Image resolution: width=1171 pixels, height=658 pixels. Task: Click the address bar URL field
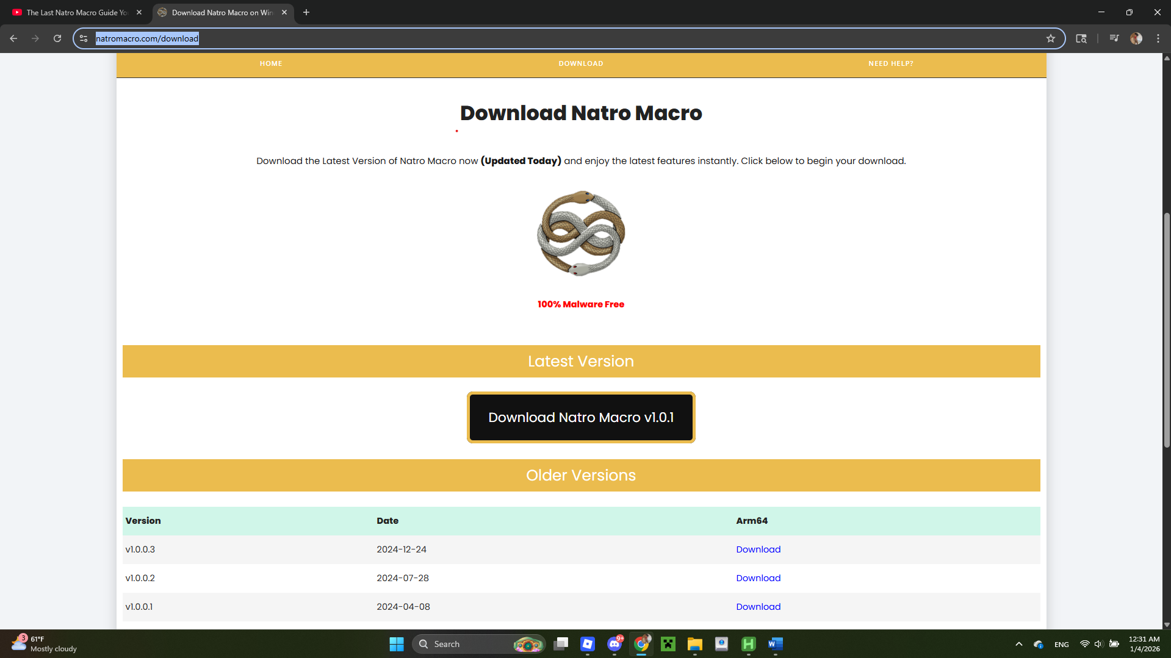(x=567, y=38)
